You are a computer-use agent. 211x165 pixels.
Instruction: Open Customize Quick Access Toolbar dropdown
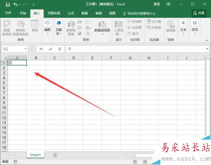(34, 5)
